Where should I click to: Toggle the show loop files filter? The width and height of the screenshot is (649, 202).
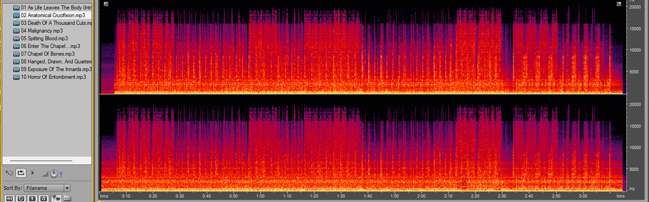tap(21, 198)
